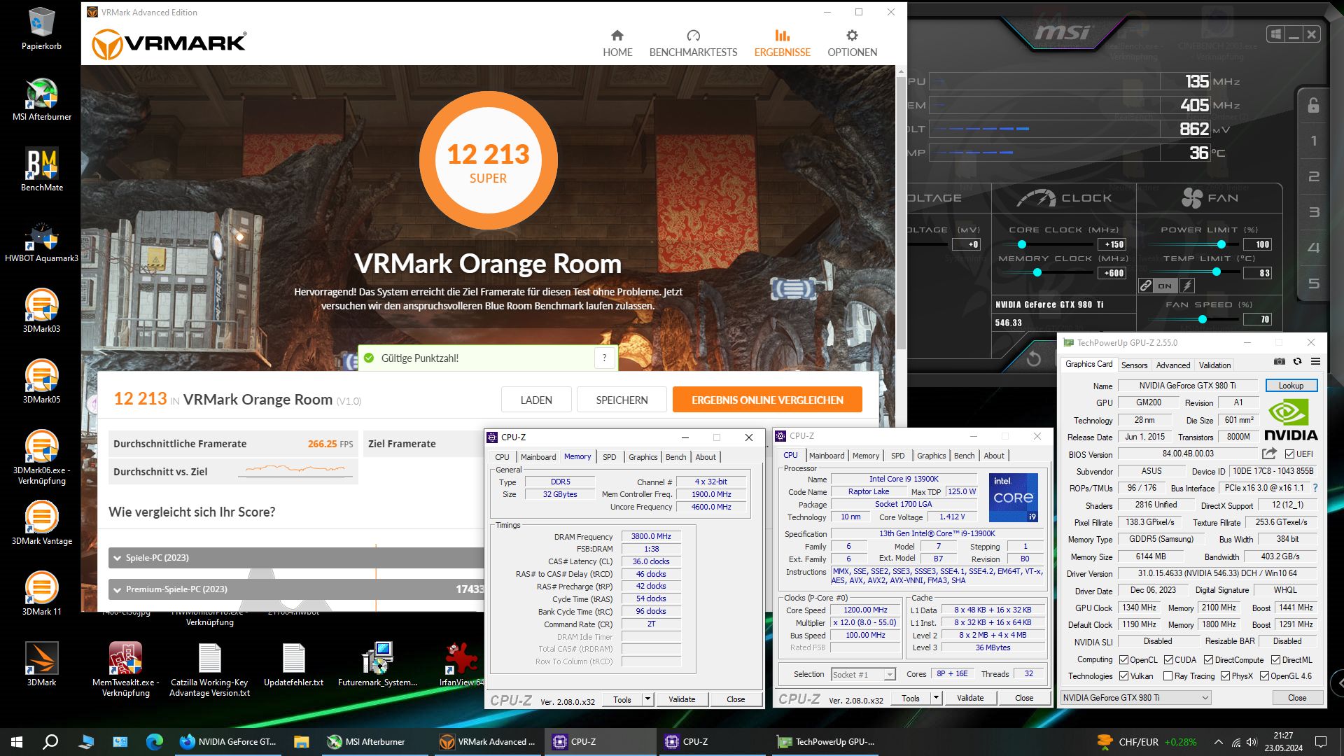Open Windows Start menu

pyautogui.click(x=17, y=742)
